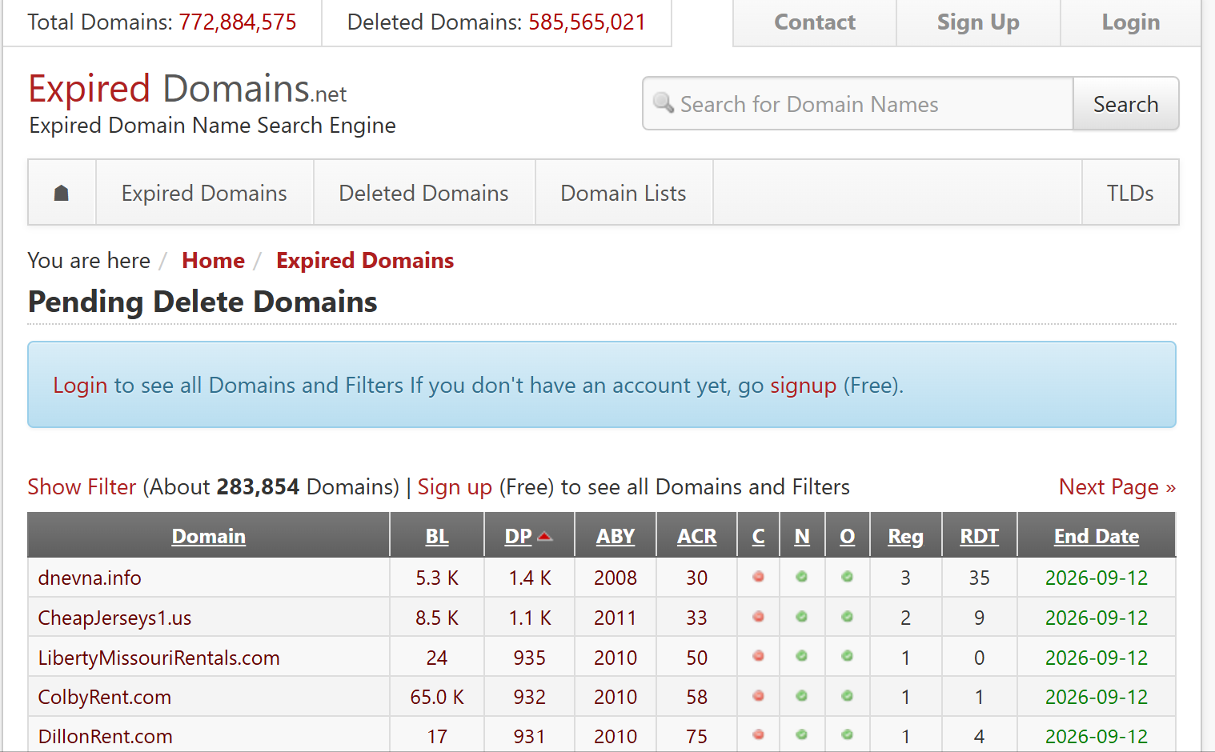Sort by C column header
The image size is (1215, 752).
coord(759,536)
